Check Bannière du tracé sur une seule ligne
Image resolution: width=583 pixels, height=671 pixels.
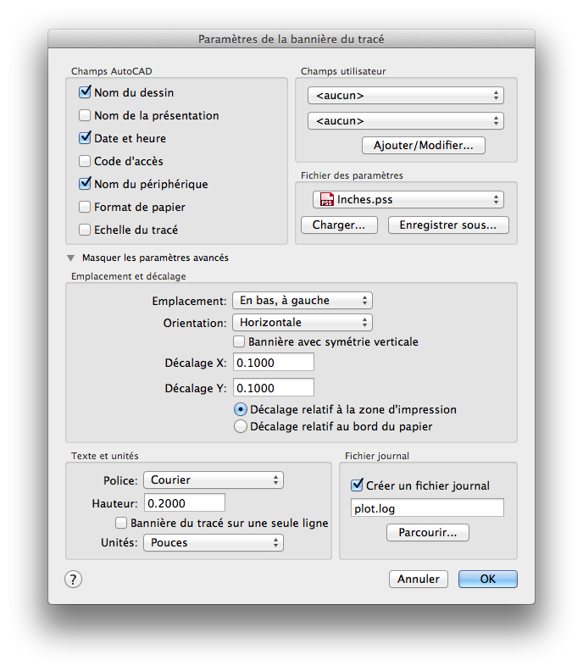point(121,523)
